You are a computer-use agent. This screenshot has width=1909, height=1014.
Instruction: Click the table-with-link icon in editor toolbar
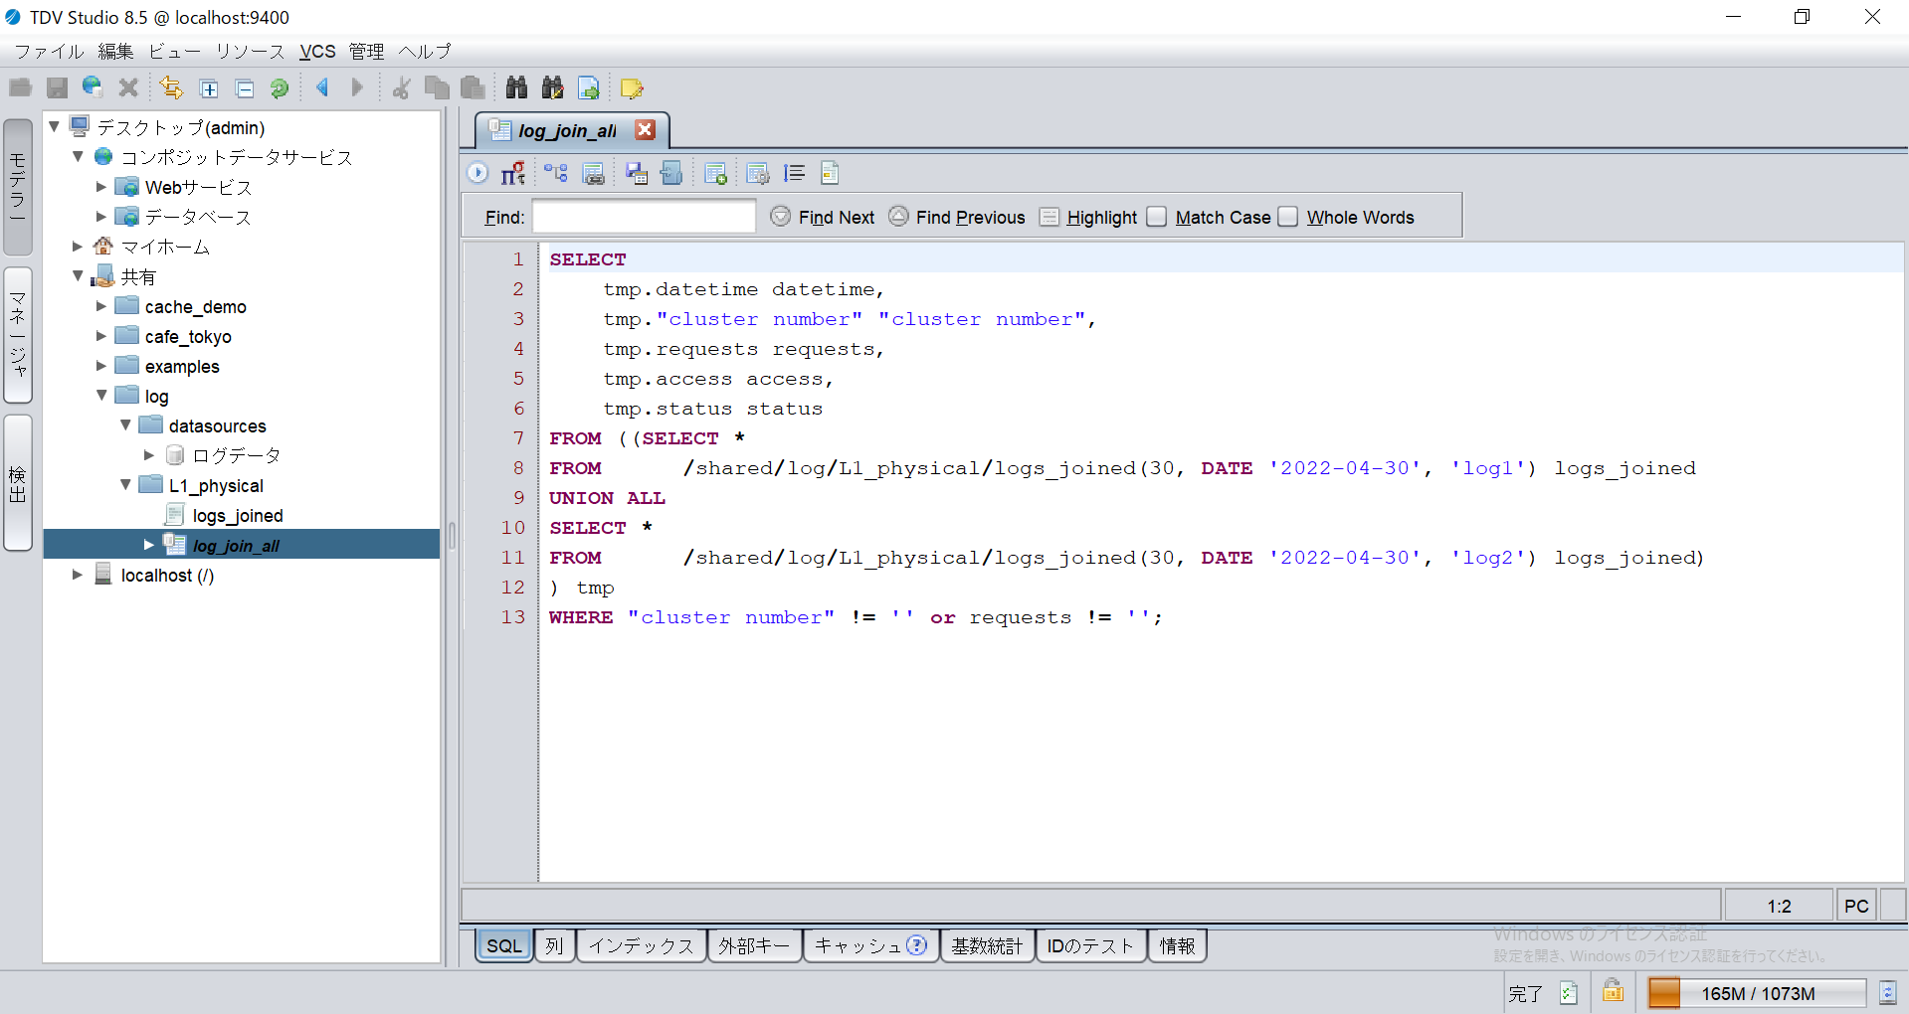click(594, 174)
